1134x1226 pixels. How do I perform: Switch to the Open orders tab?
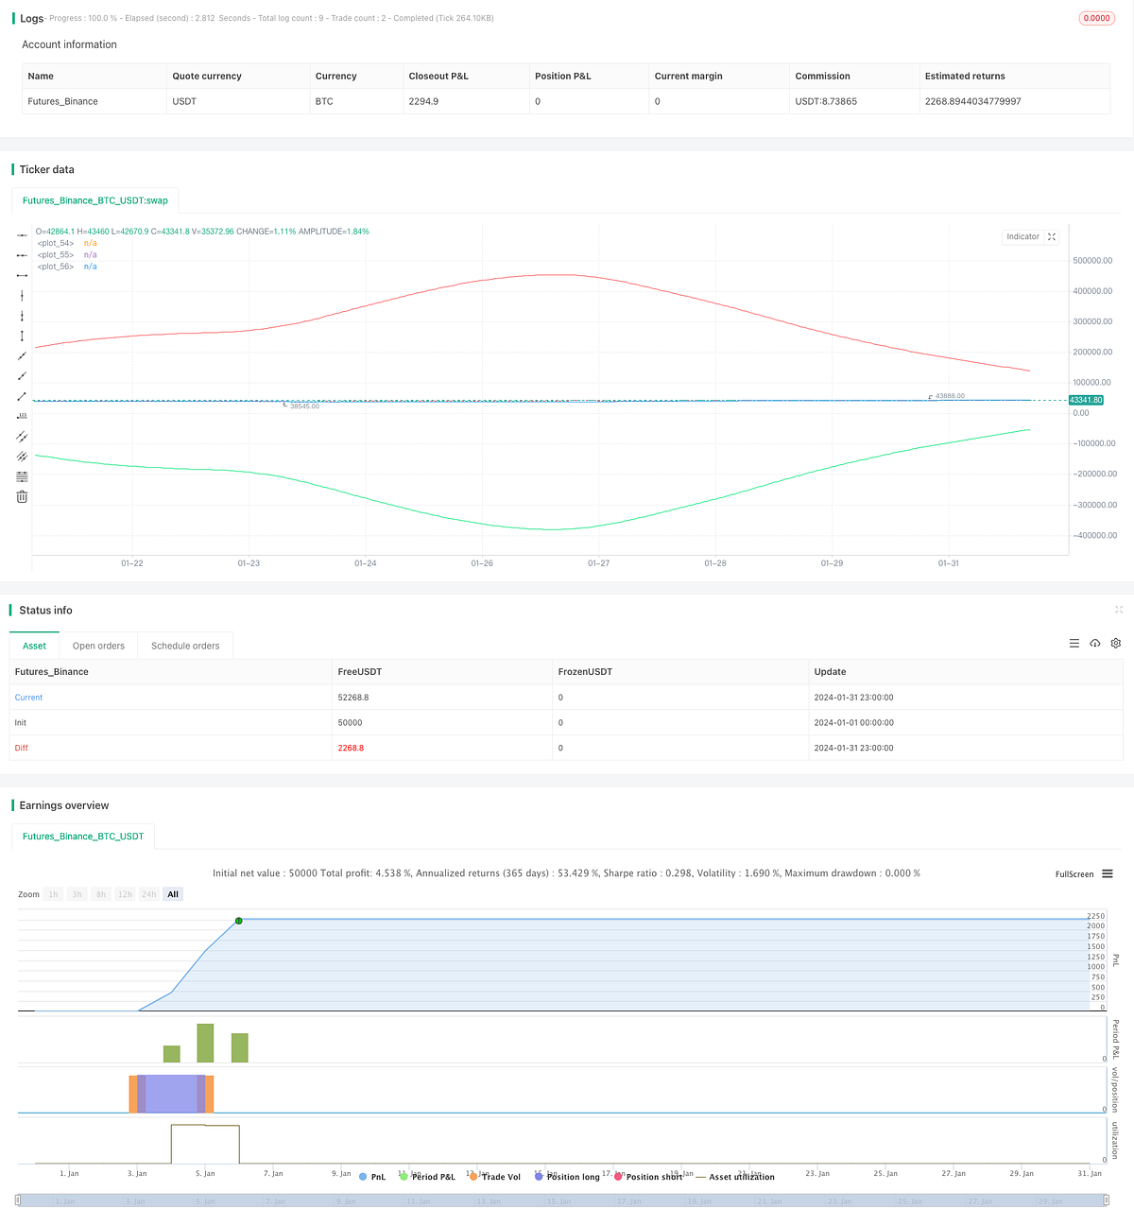(98, 645)
